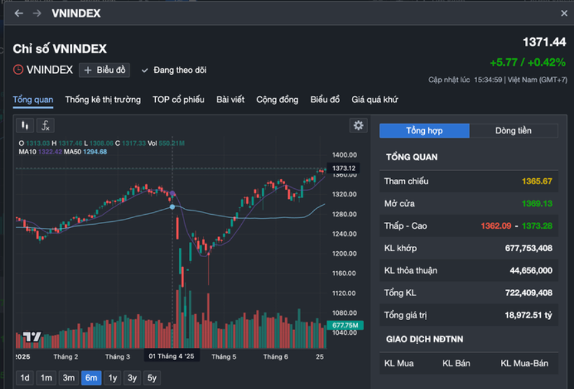The width and height of the screenshot is (574, 389).
Task: Click the KL Bán column header
Action: [x=456, y=363]
